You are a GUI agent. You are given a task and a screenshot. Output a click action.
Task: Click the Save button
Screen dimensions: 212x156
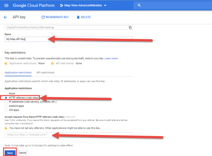click(x=10, y=153)
